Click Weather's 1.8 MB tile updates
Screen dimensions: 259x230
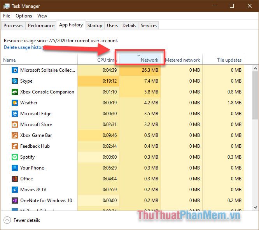234,103
